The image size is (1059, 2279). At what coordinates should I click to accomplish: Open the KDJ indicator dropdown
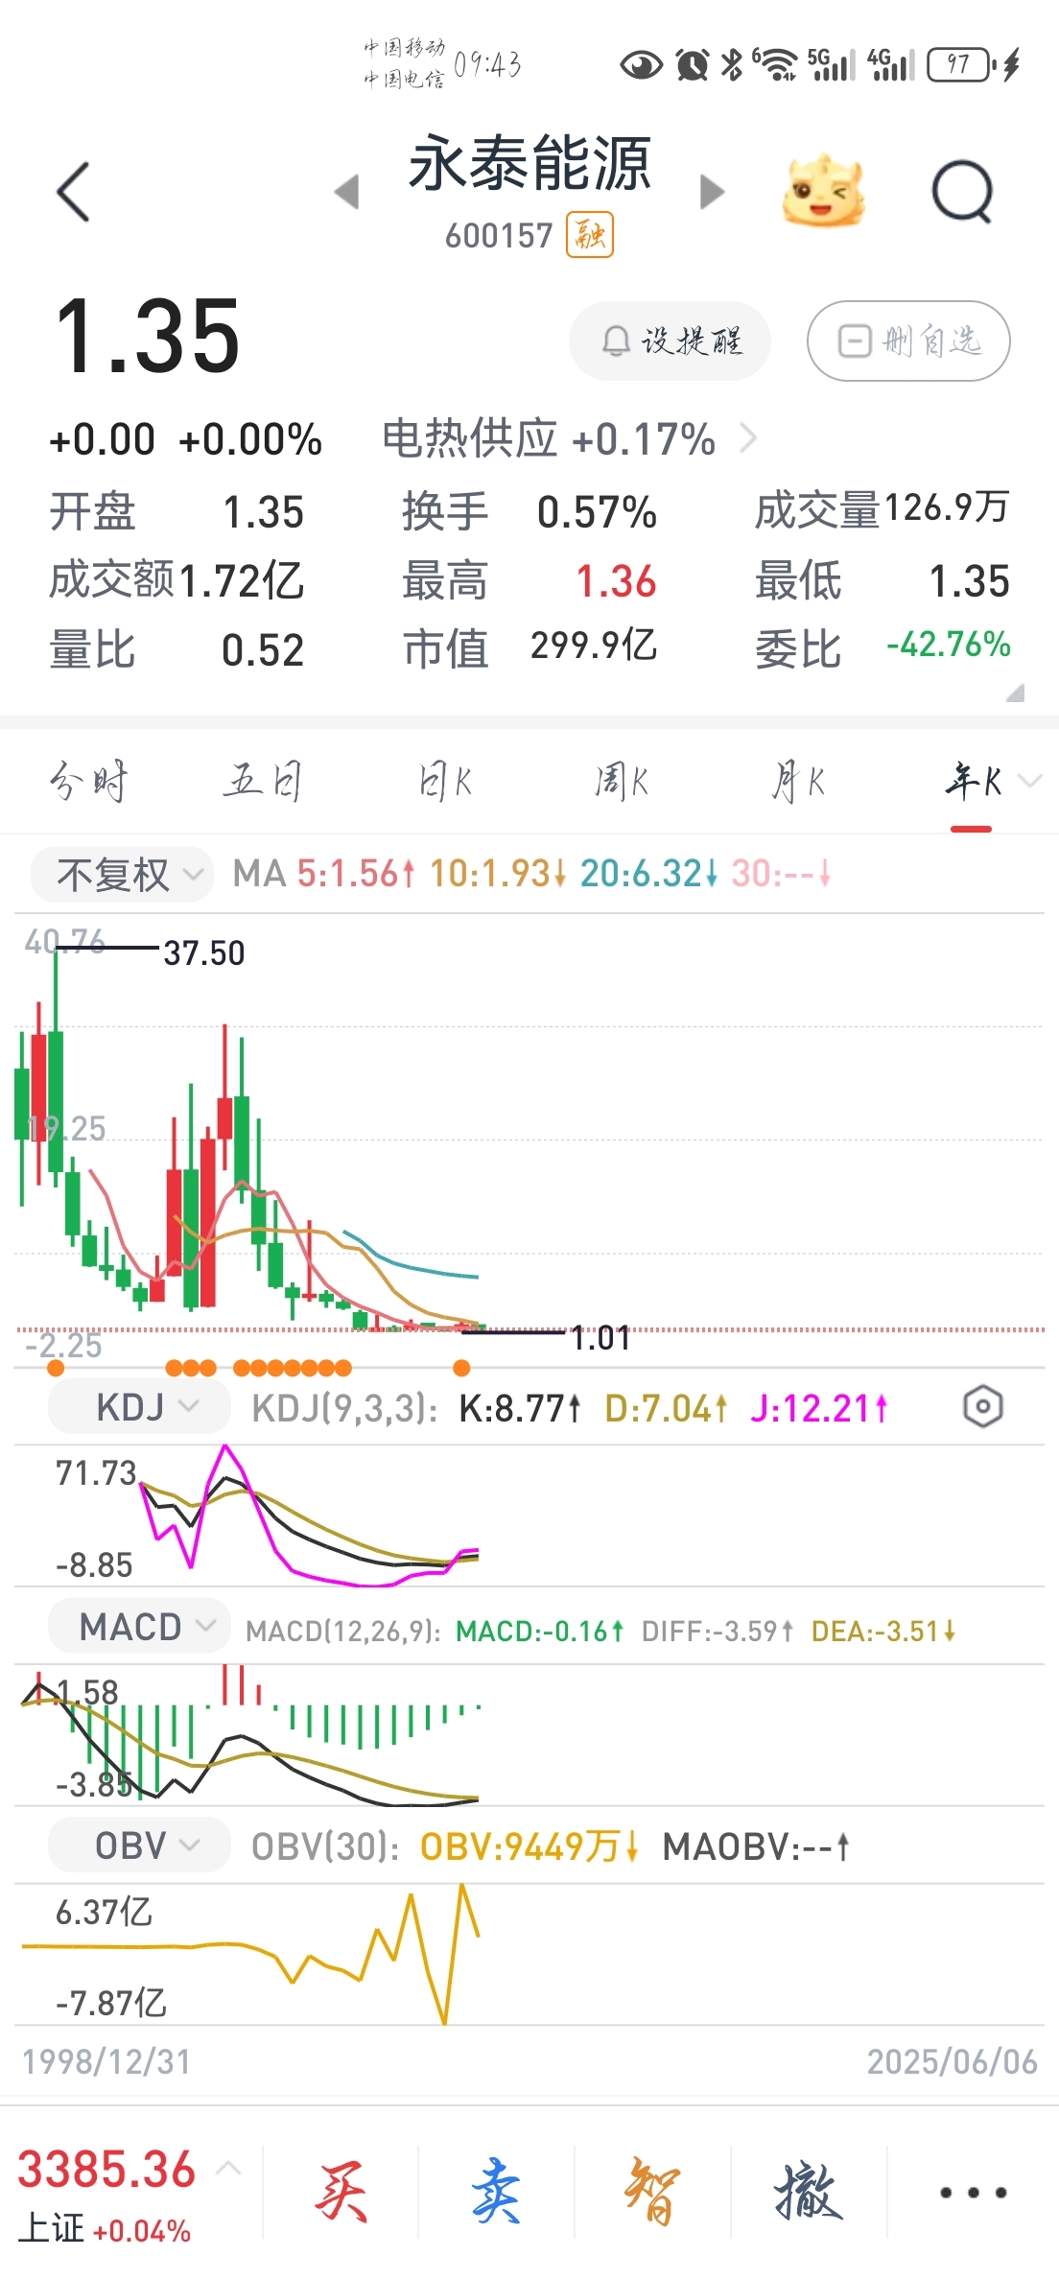tap(139, 1407)
